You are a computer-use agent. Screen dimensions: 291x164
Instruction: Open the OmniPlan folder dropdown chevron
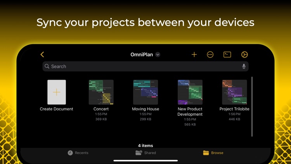pos(158,54)
